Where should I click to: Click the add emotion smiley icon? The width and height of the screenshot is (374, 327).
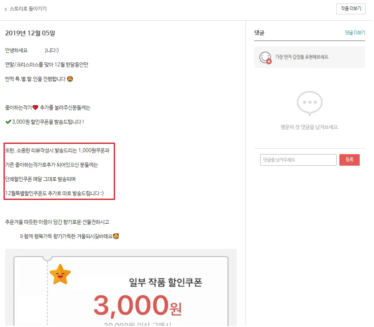pyautogui.click(x=266, y=58)
